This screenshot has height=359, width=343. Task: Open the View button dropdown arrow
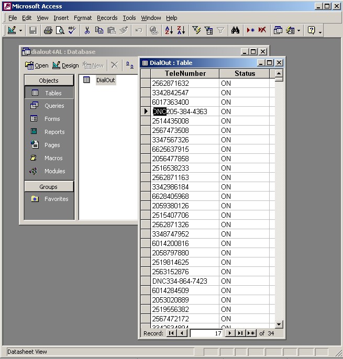pos(20,30)
